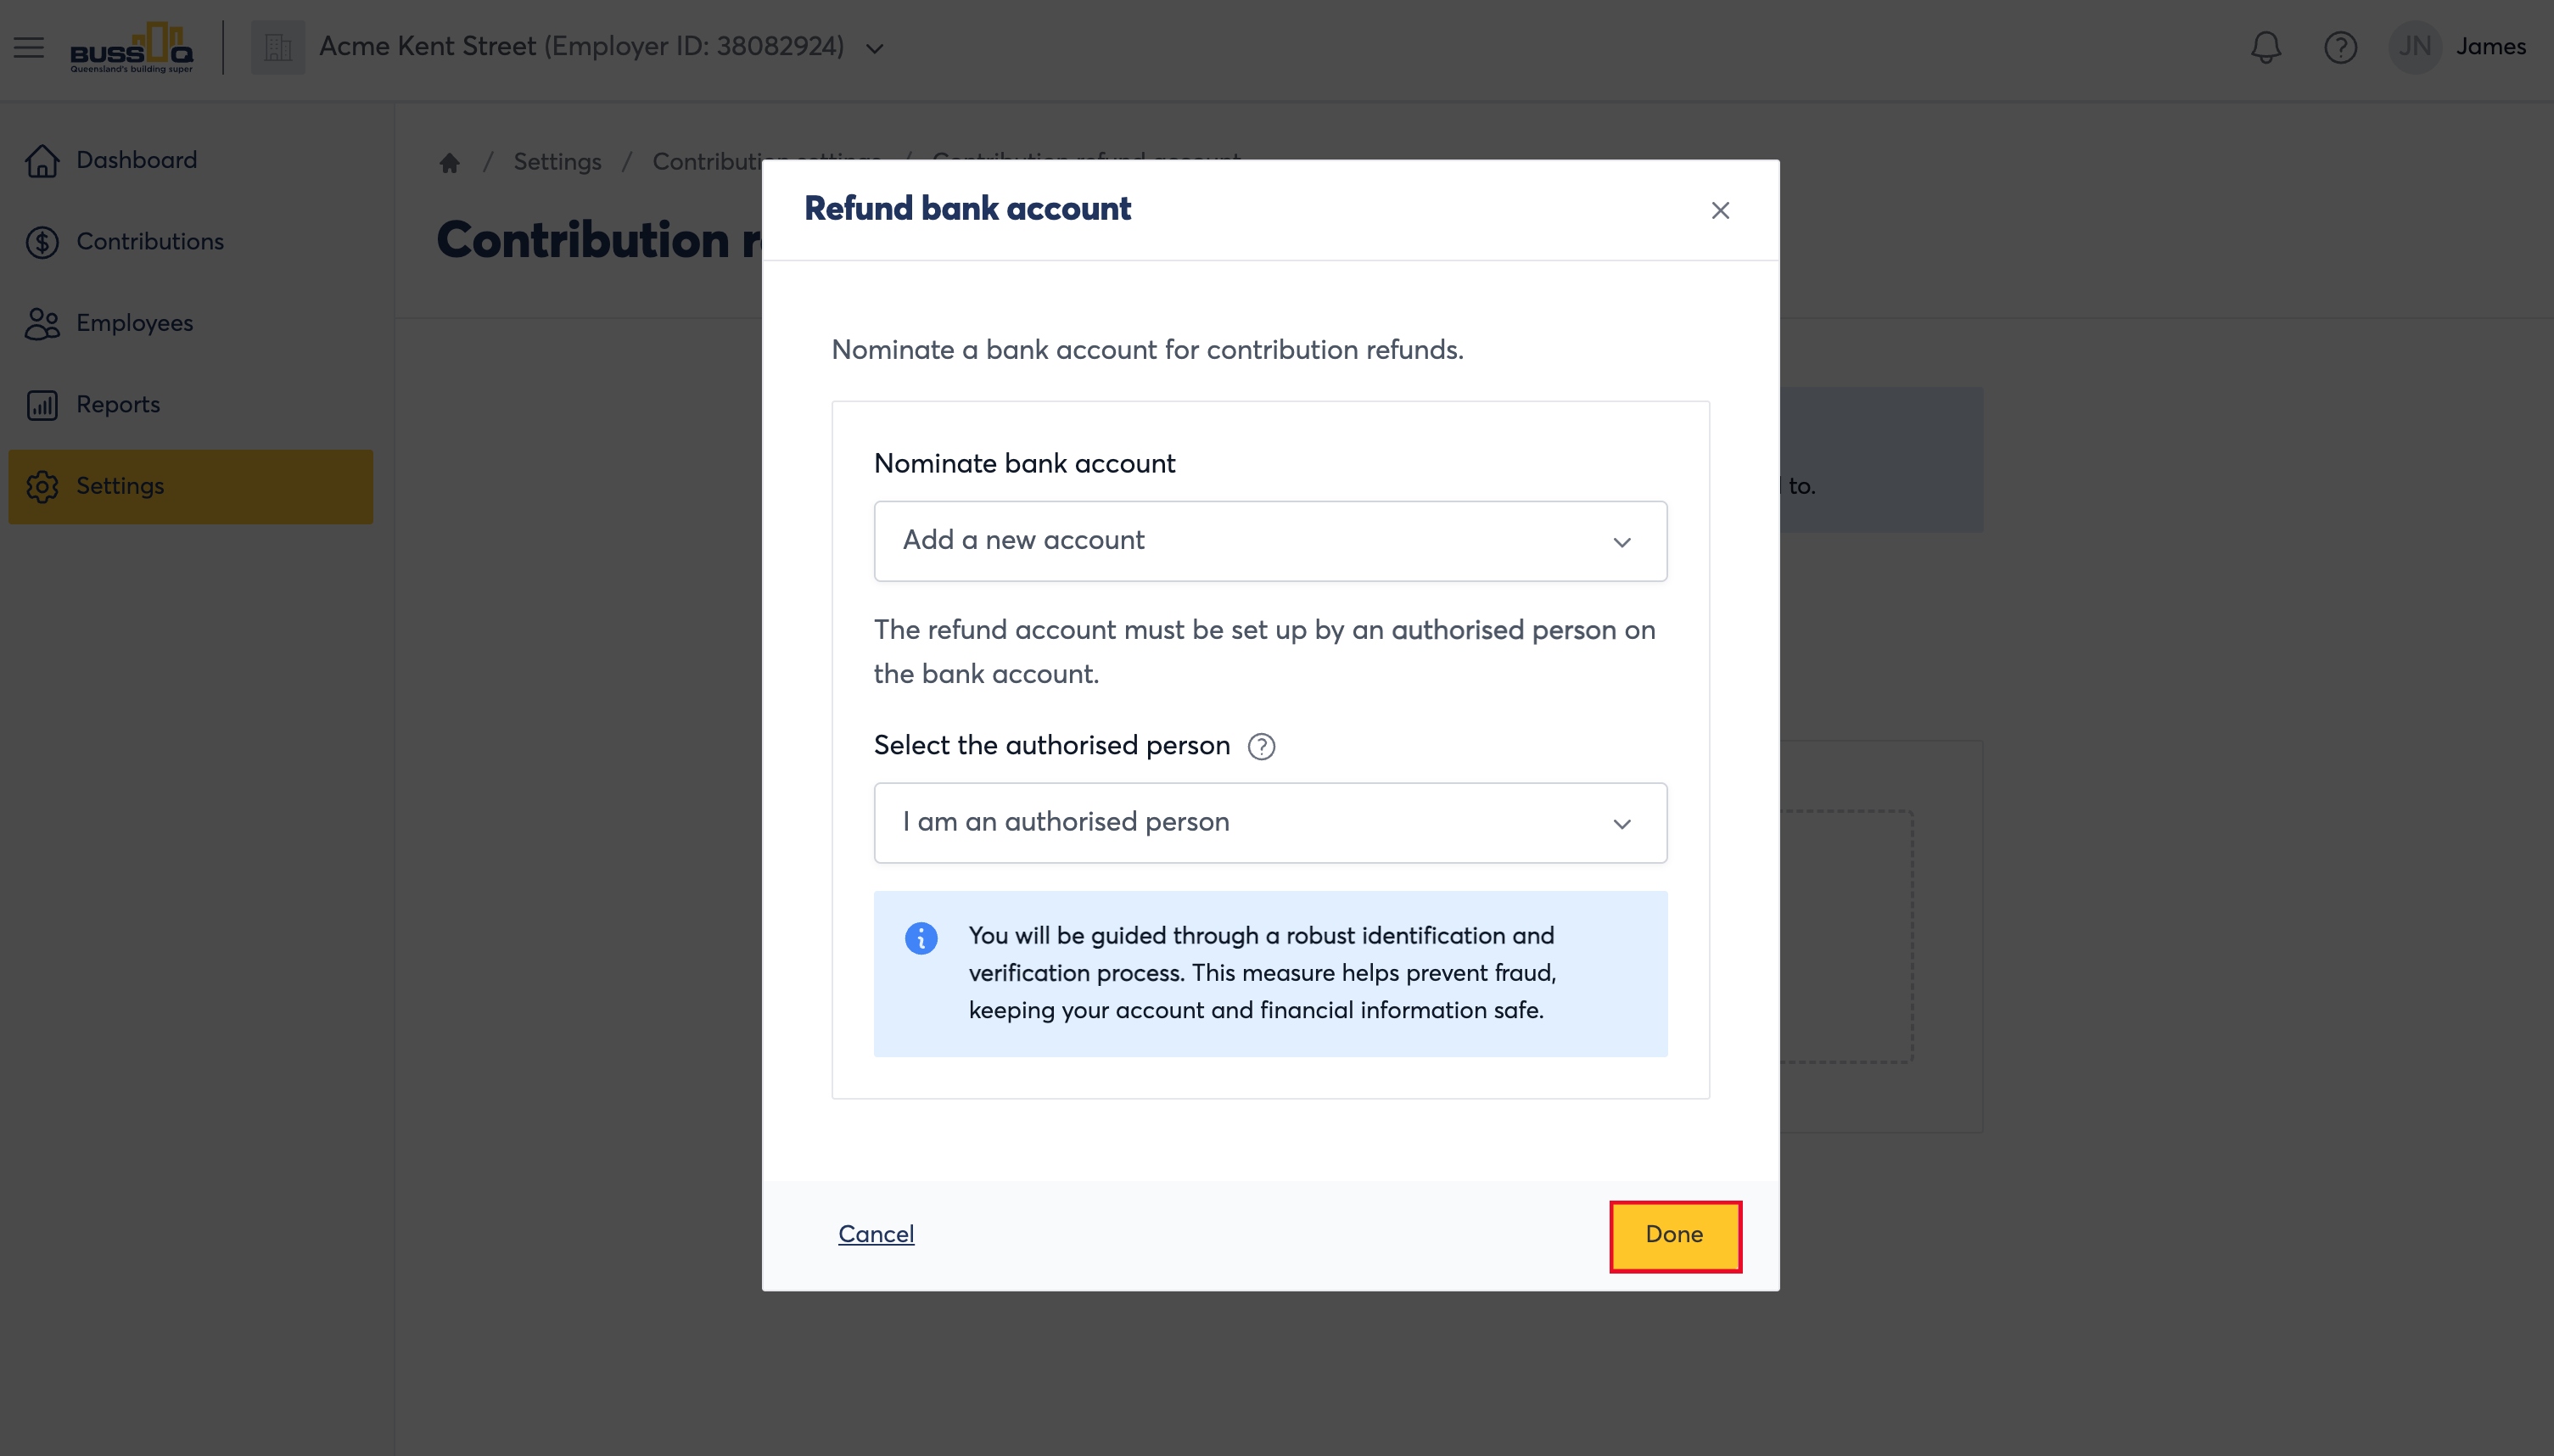The image size is (2554, 1456).
Task: Click the Cancel link
Action: 876,1235
